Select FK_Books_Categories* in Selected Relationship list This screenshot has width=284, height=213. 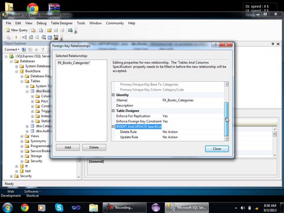pos(74,63)
